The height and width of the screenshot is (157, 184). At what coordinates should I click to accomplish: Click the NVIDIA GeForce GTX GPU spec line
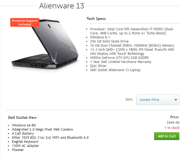tap(119, 58)
